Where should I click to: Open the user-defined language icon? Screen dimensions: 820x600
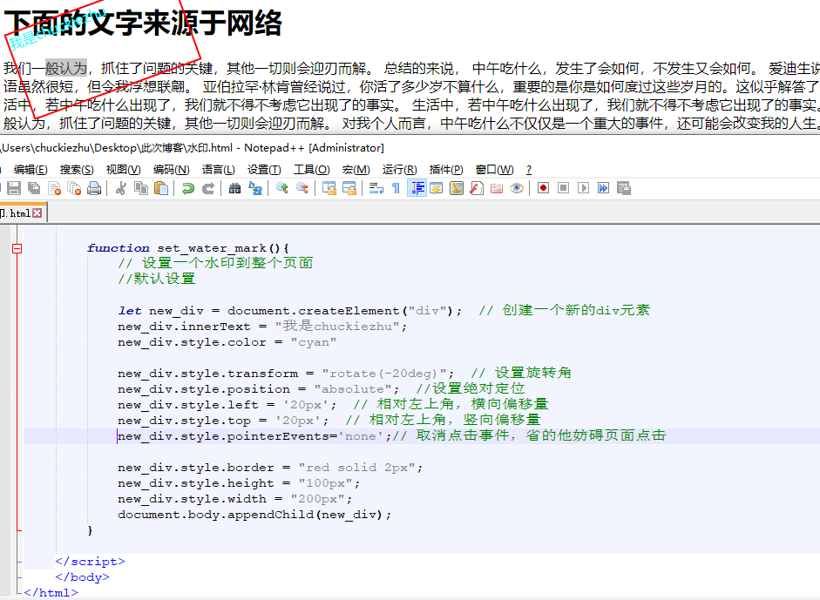437,188
